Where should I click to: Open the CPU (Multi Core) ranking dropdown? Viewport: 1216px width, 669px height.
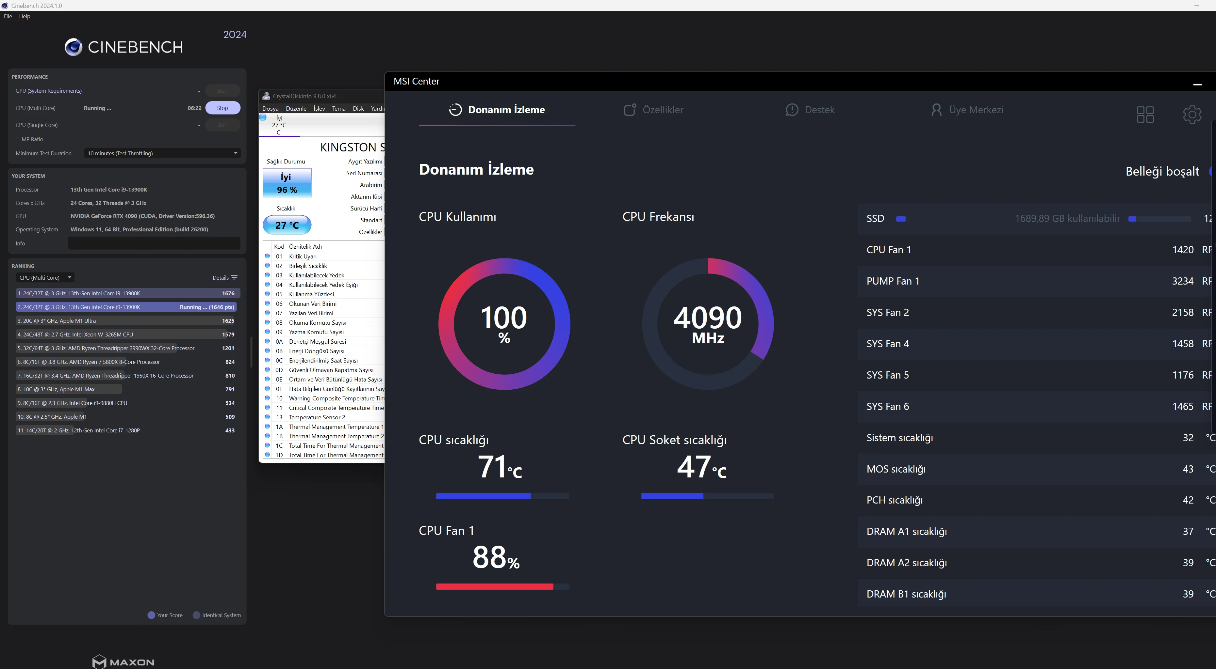pos(45,278)
